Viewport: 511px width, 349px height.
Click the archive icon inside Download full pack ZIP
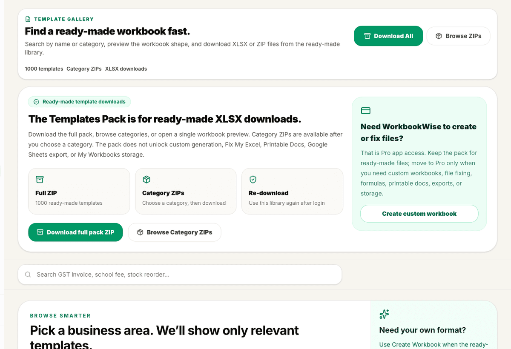pos(40,232)
